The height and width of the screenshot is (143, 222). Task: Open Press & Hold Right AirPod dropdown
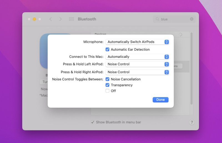[137, 72]
